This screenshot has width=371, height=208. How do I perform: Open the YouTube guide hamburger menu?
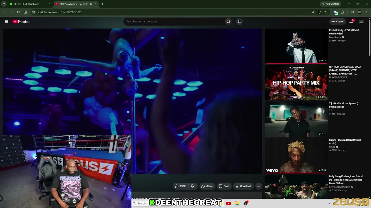6,21
